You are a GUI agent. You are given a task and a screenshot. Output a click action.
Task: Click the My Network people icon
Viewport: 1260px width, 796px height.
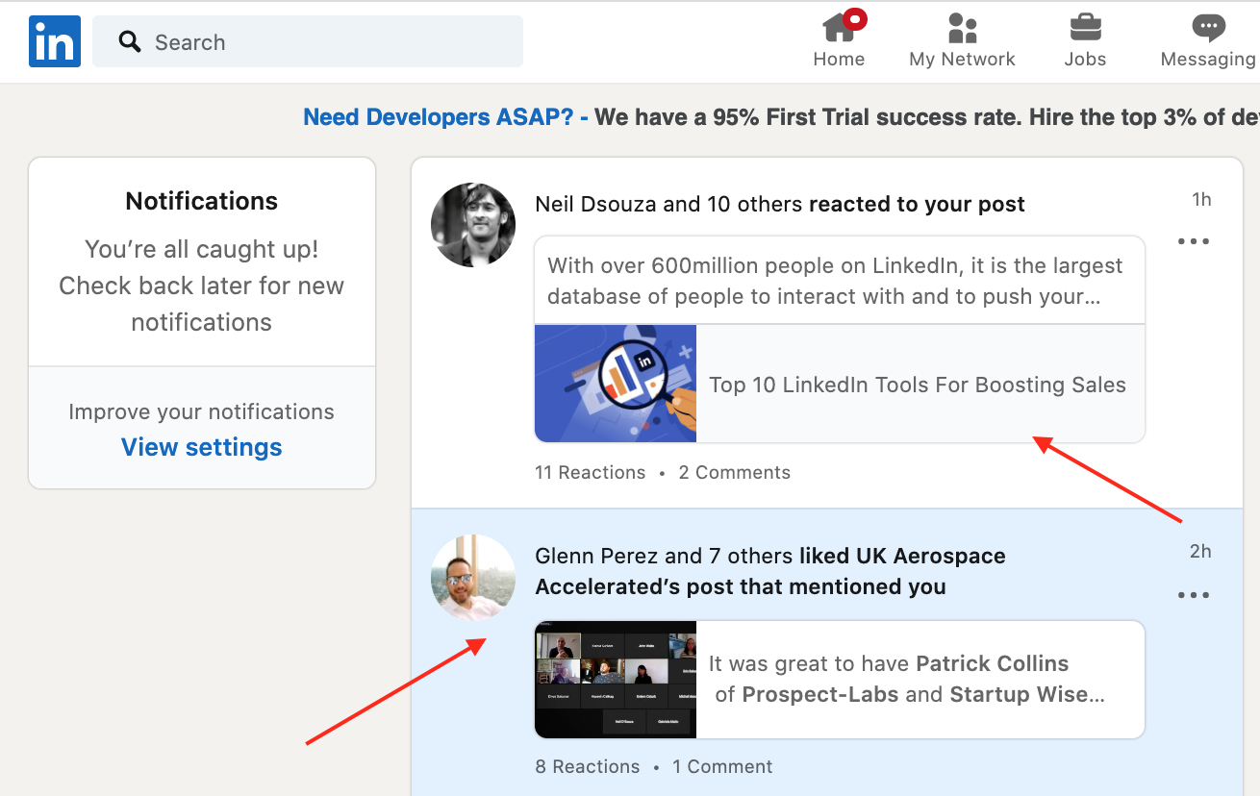pyautogui.click(x=962, y=28)
